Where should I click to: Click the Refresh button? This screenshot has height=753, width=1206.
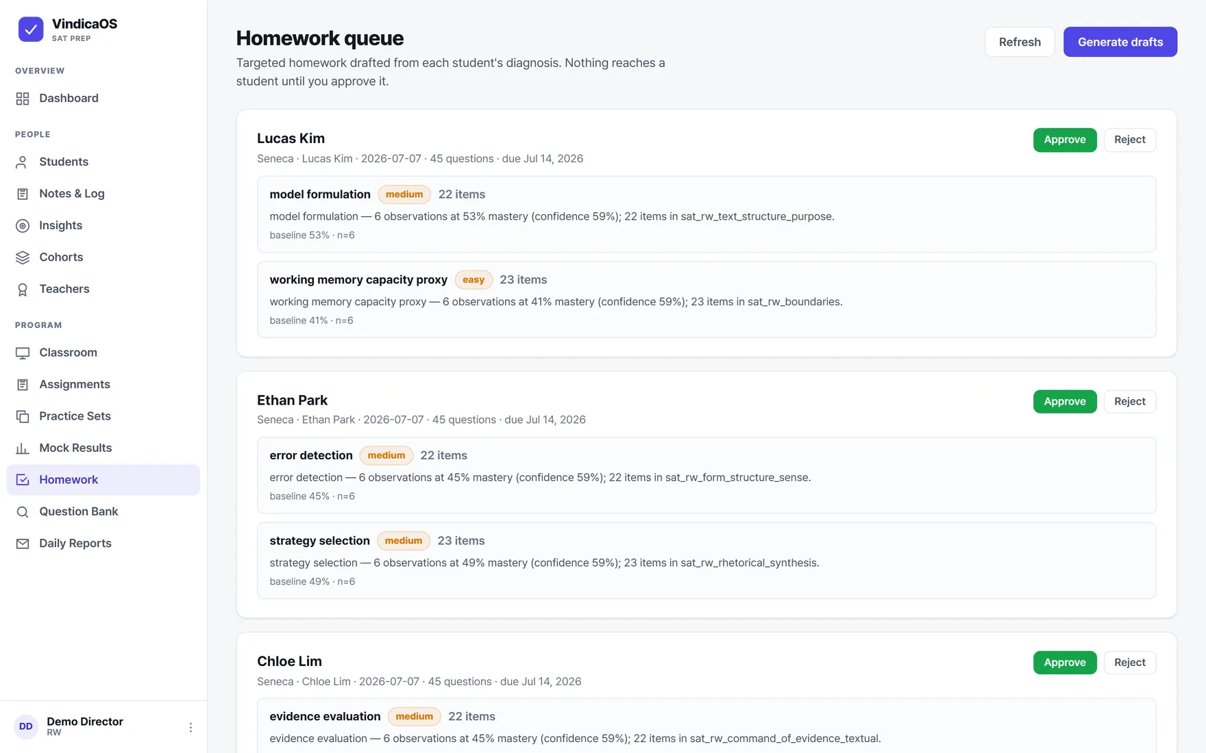click(x=1020, y=42)
